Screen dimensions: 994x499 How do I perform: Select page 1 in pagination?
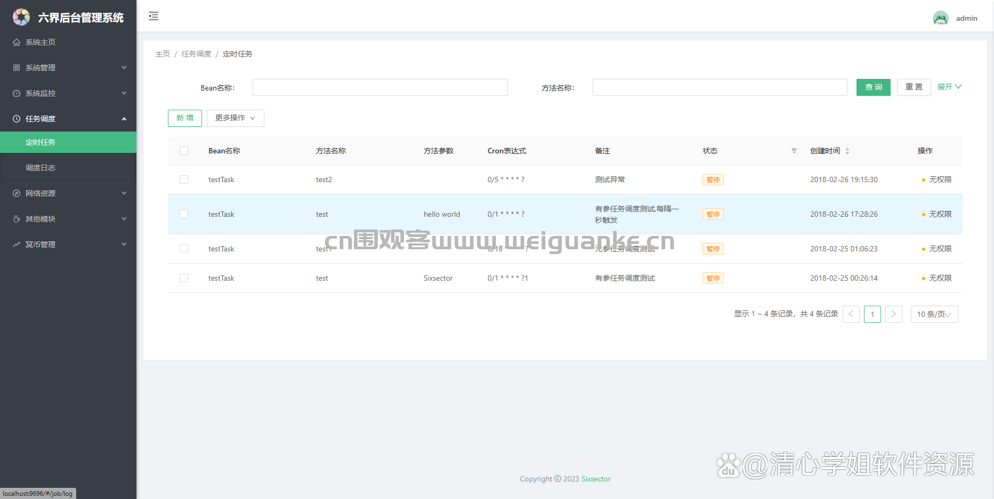click(872, 314)
